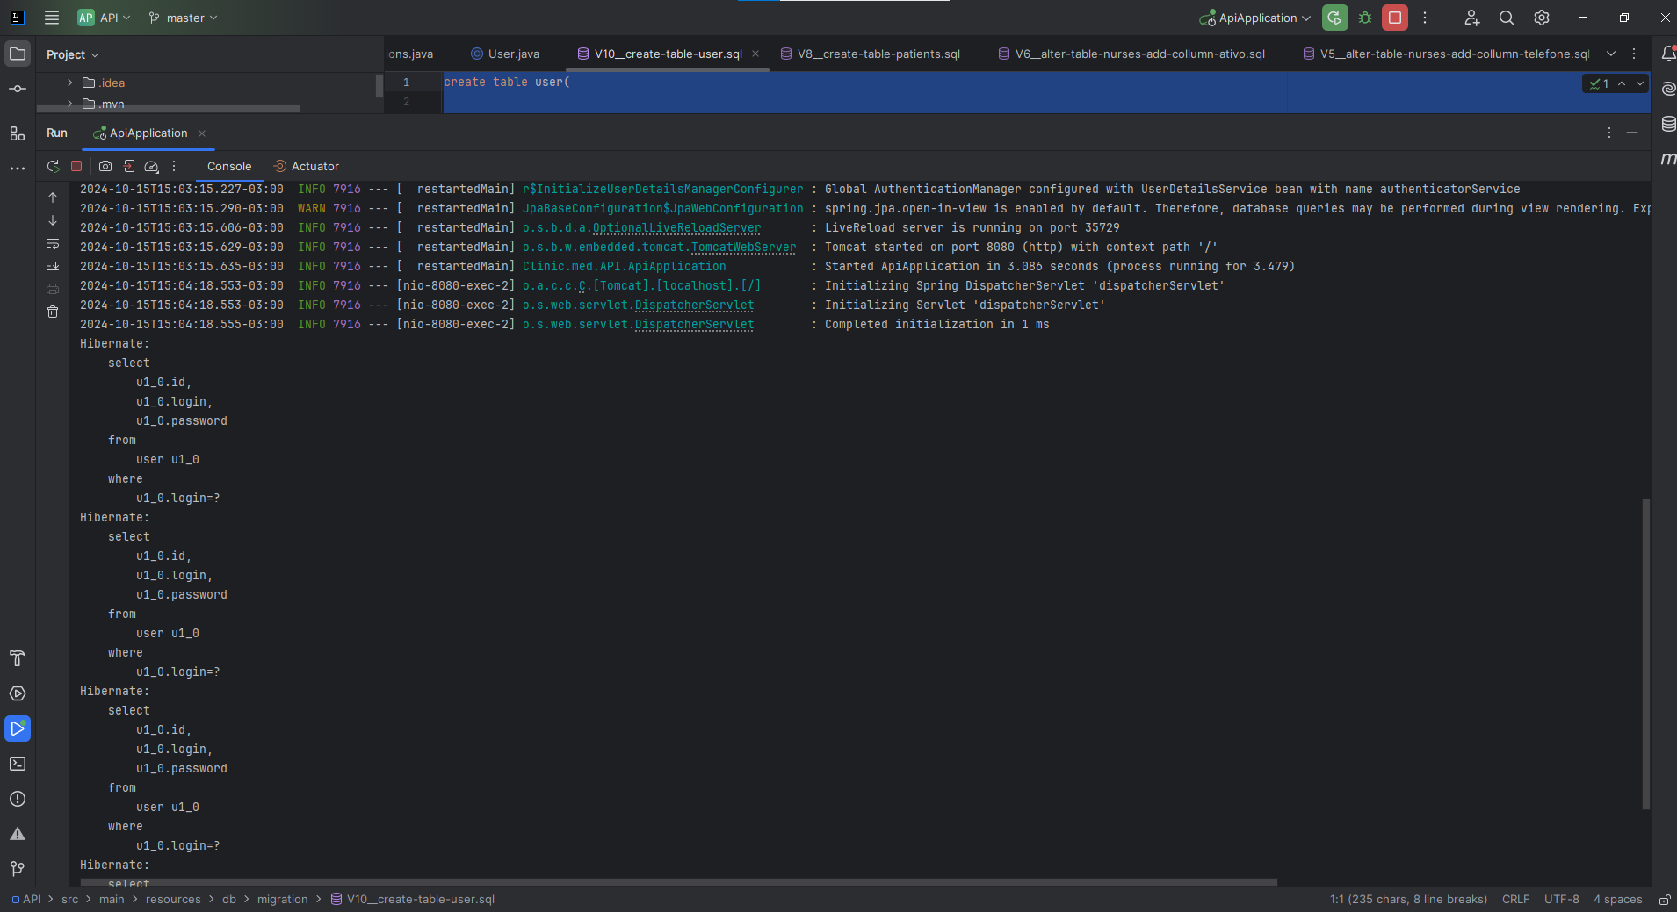1677x912 pixels.
Task: Toggle soft-wrap in the console
Action: pyautogui.click(x=53, y=243)
